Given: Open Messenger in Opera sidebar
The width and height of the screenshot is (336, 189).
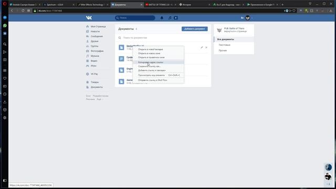Looking at the screenshot, I should pos(5,17).
